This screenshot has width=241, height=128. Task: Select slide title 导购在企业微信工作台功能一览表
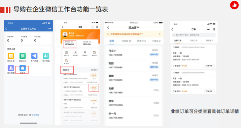tap(61, 9)
